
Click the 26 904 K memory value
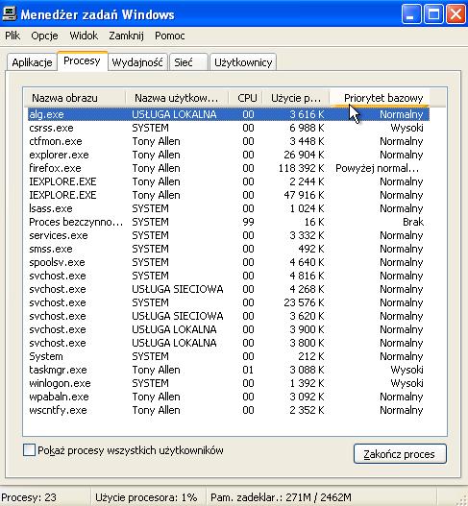[x=304, y=155]
